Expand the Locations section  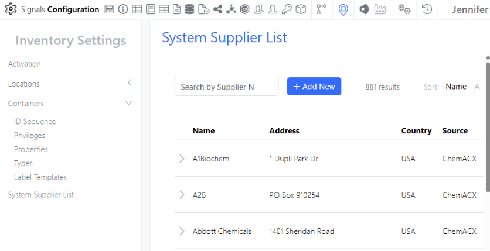tap(129, 84)
